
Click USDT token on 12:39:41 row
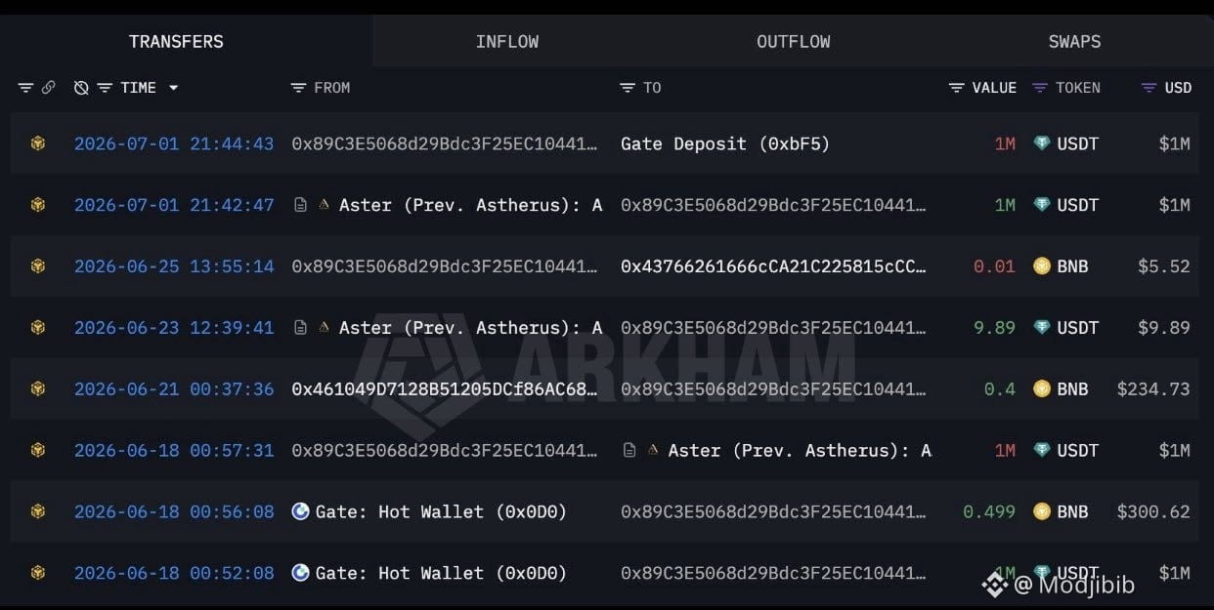(1065, 328)
